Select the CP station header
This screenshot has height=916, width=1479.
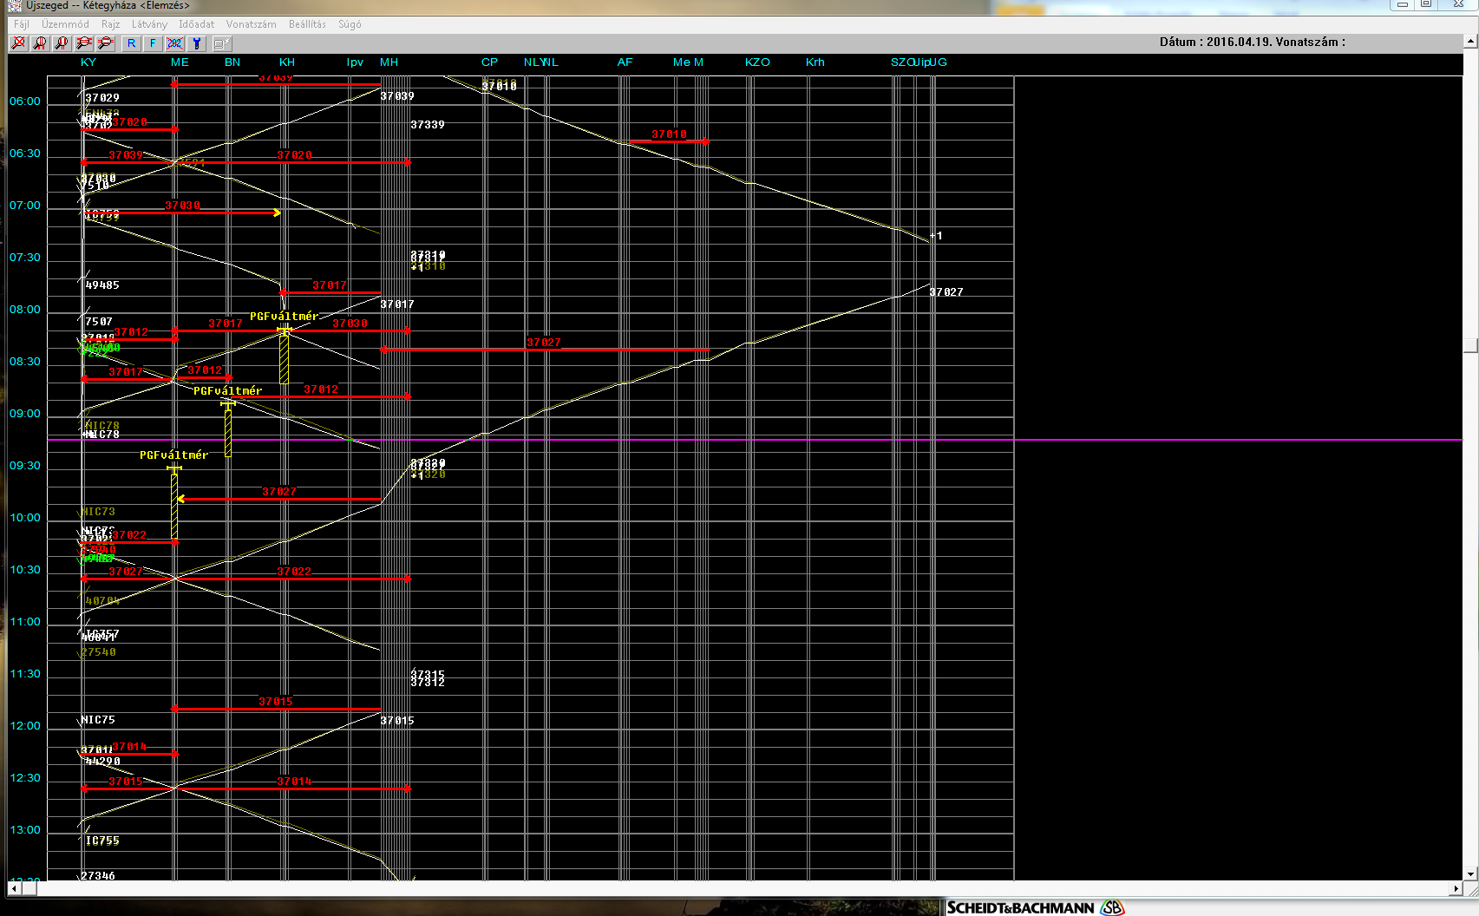pos(490,62)
